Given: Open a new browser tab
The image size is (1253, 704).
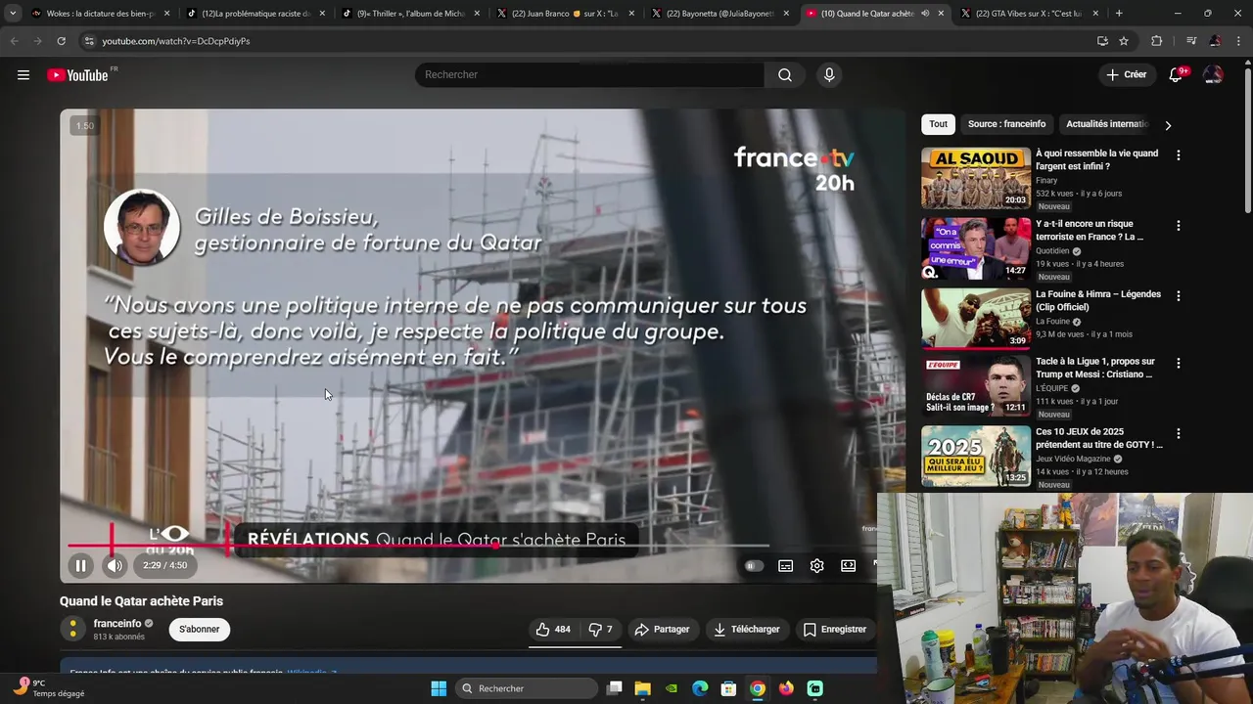Looking at the screenshot, I should click(1119, 14).
